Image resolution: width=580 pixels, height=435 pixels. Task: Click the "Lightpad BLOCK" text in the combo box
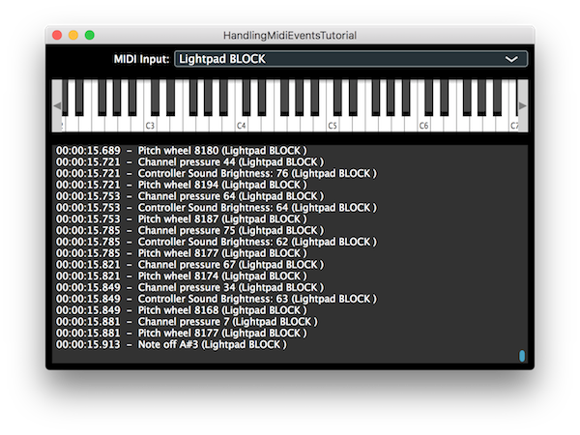[222, 59]
